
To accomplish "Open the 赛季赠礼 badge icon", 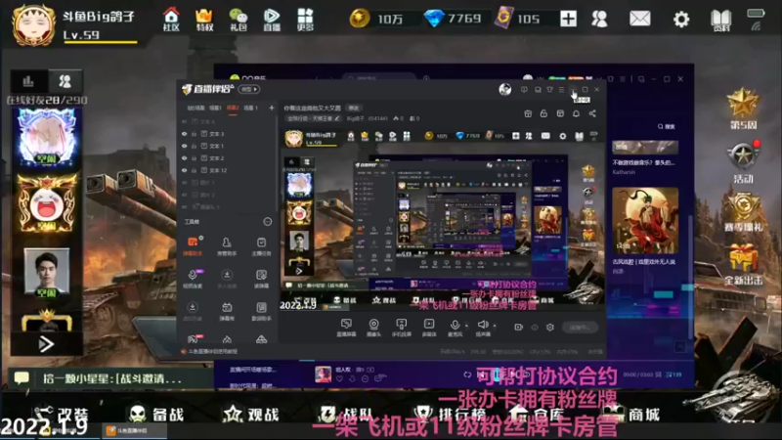I will click(x=743, y=212).
